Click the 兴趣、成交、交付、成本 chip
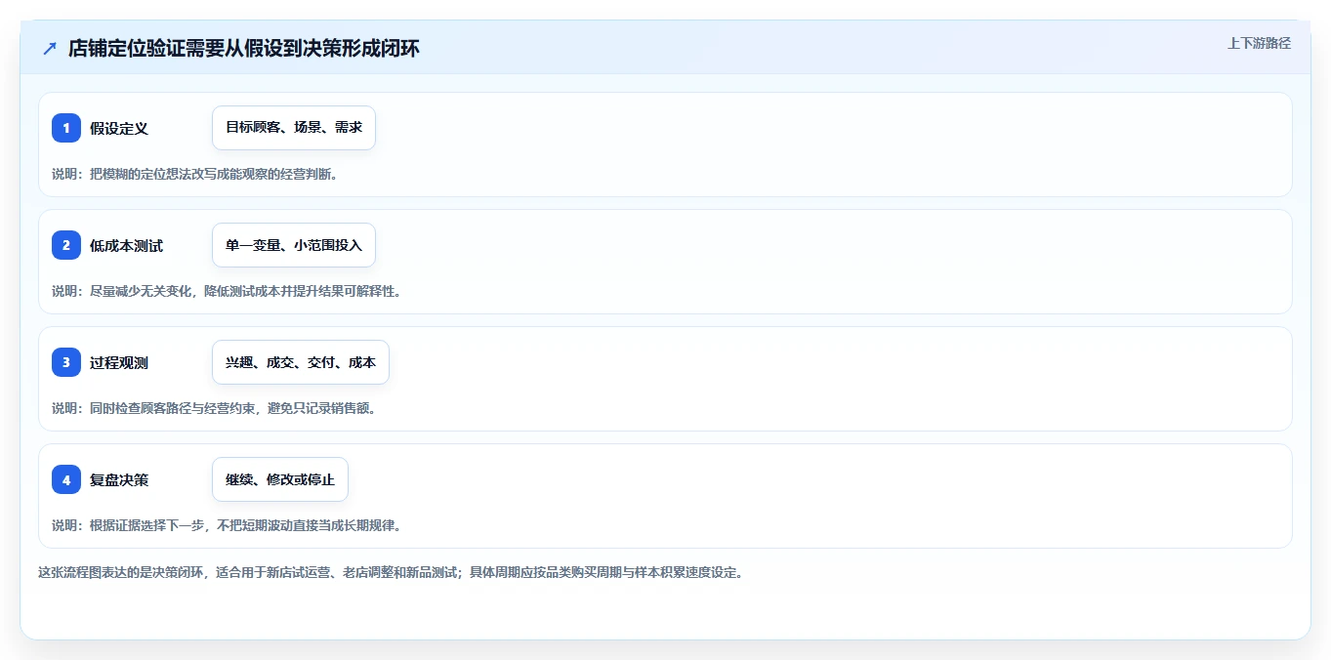1331x660 pixels. click(x=301, y=362)
